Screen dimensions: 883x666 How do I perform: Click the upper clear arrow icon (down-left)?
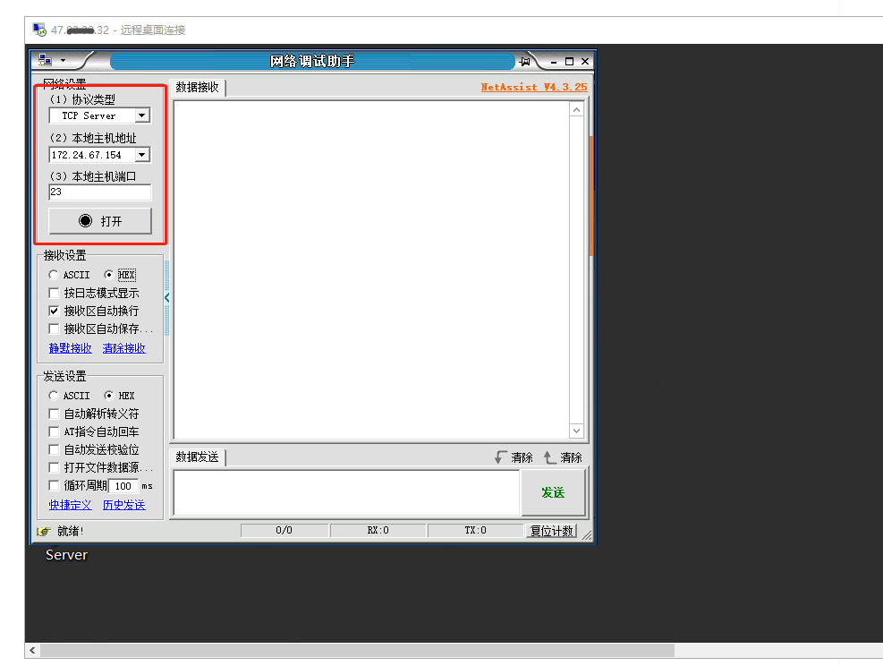tap(501, 457)
